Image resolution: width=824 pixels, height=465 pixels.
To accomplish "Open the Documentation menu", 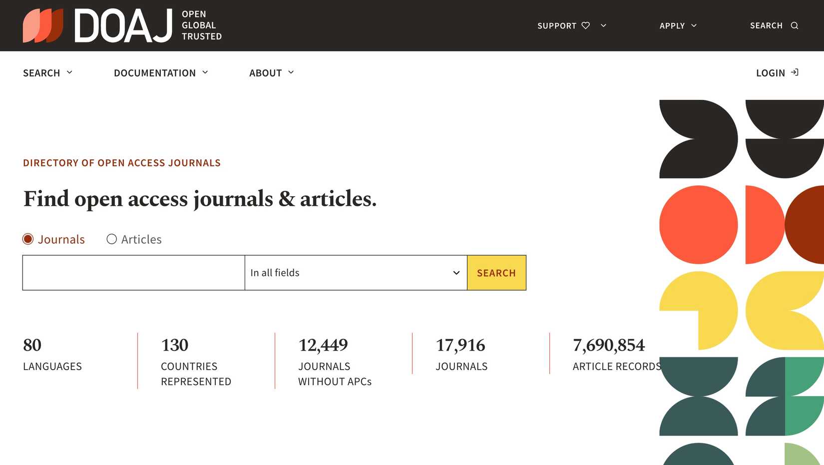I will coord(161,73).
